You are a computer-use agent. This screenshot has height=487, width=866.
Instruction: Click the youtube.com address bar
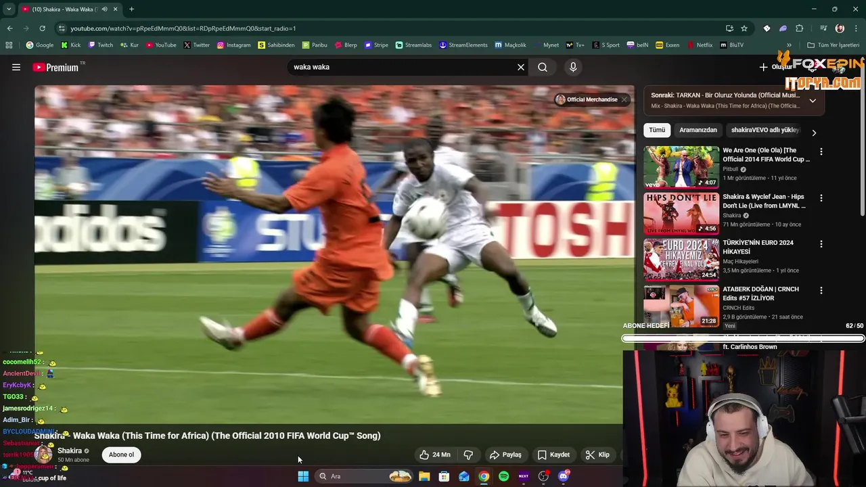(x=386, y=28)
